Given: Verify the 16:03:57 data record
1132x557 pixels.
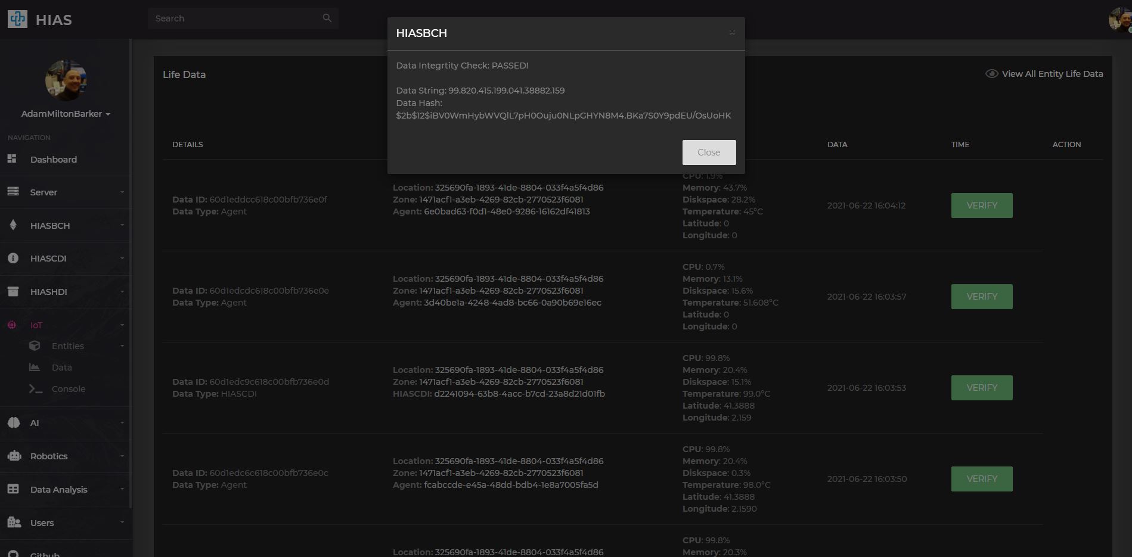Looking at the screenshot, I should point(981,297).
